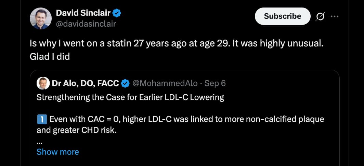Click the 'Glad I did' line
The height and width of the screenshot is (166, 364).
pos(50,56)
